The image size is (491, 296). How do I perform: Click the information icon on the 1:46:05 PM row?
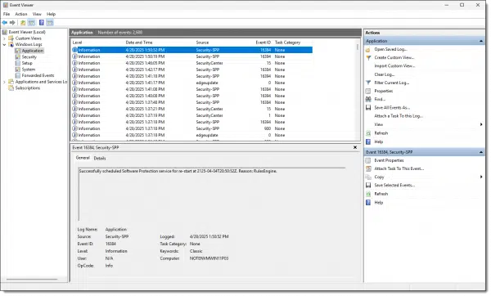point(74,63)
